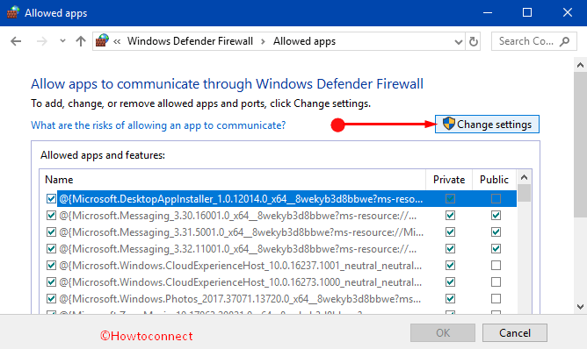The height and width of the screenshot is (349, 587).
Task: Toggle Public checkbox for Messaging_3.31.5001.0
Action: (496, 232)
